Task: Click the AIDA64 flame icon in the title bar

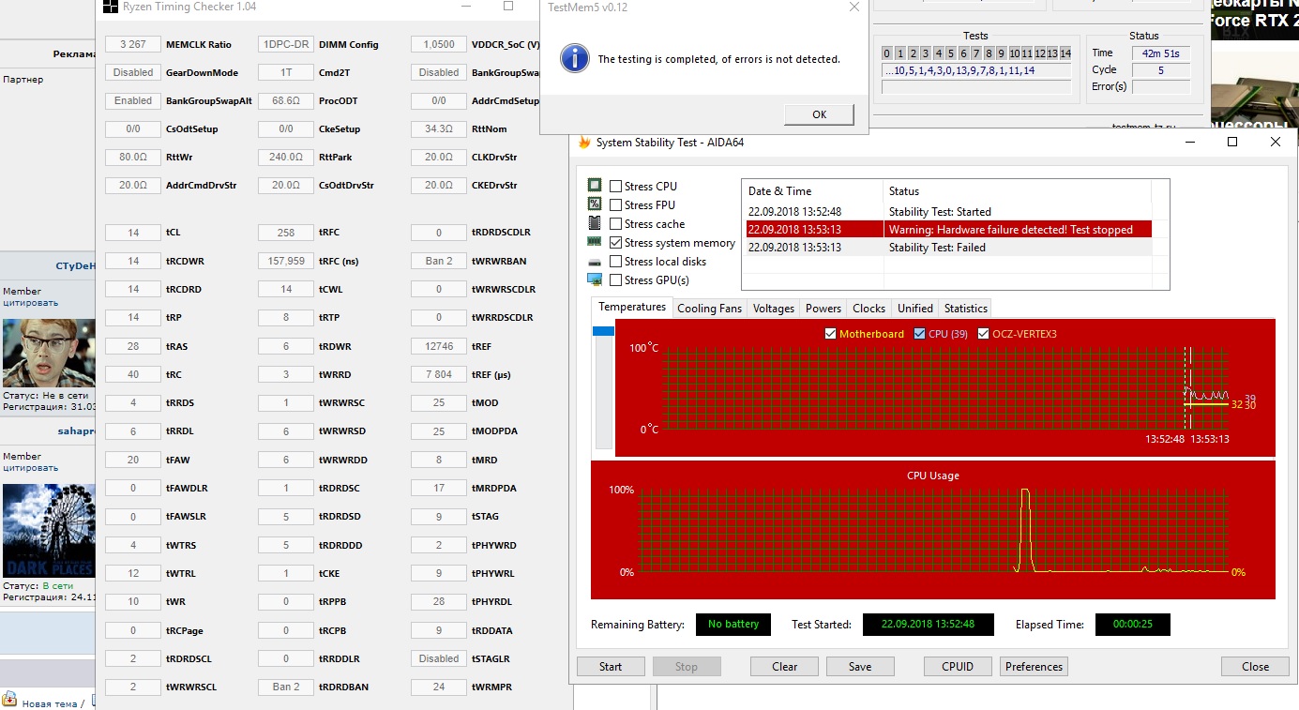Action: [x=584, y=143]
